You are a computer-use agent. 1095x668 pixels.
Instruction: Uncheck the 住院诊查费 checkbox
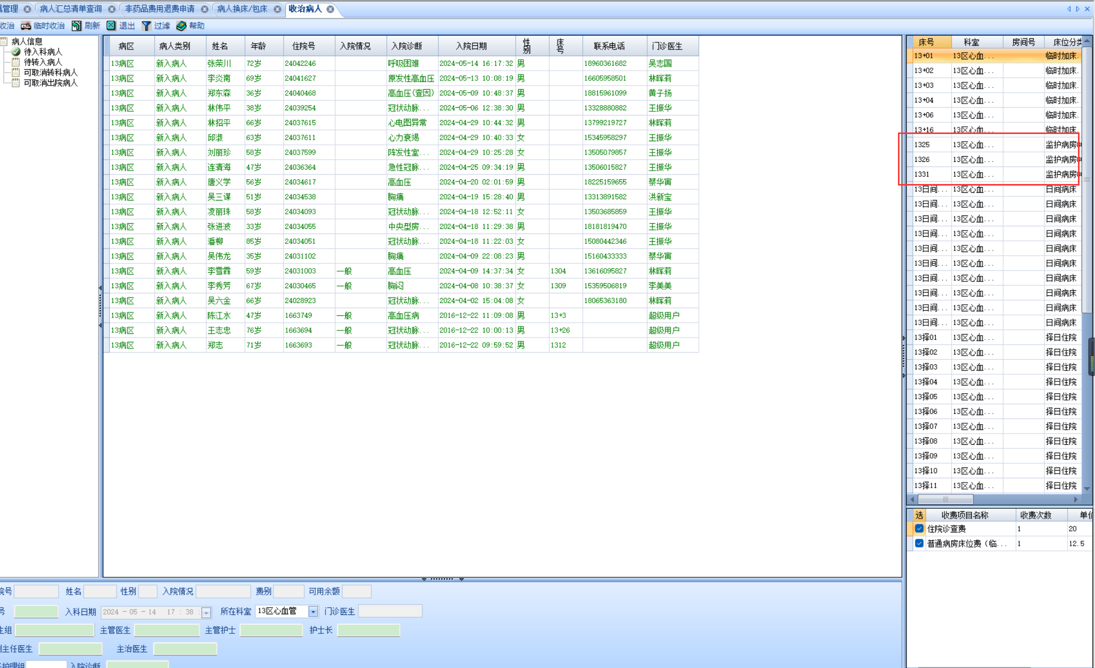click(x=919, y=528)
